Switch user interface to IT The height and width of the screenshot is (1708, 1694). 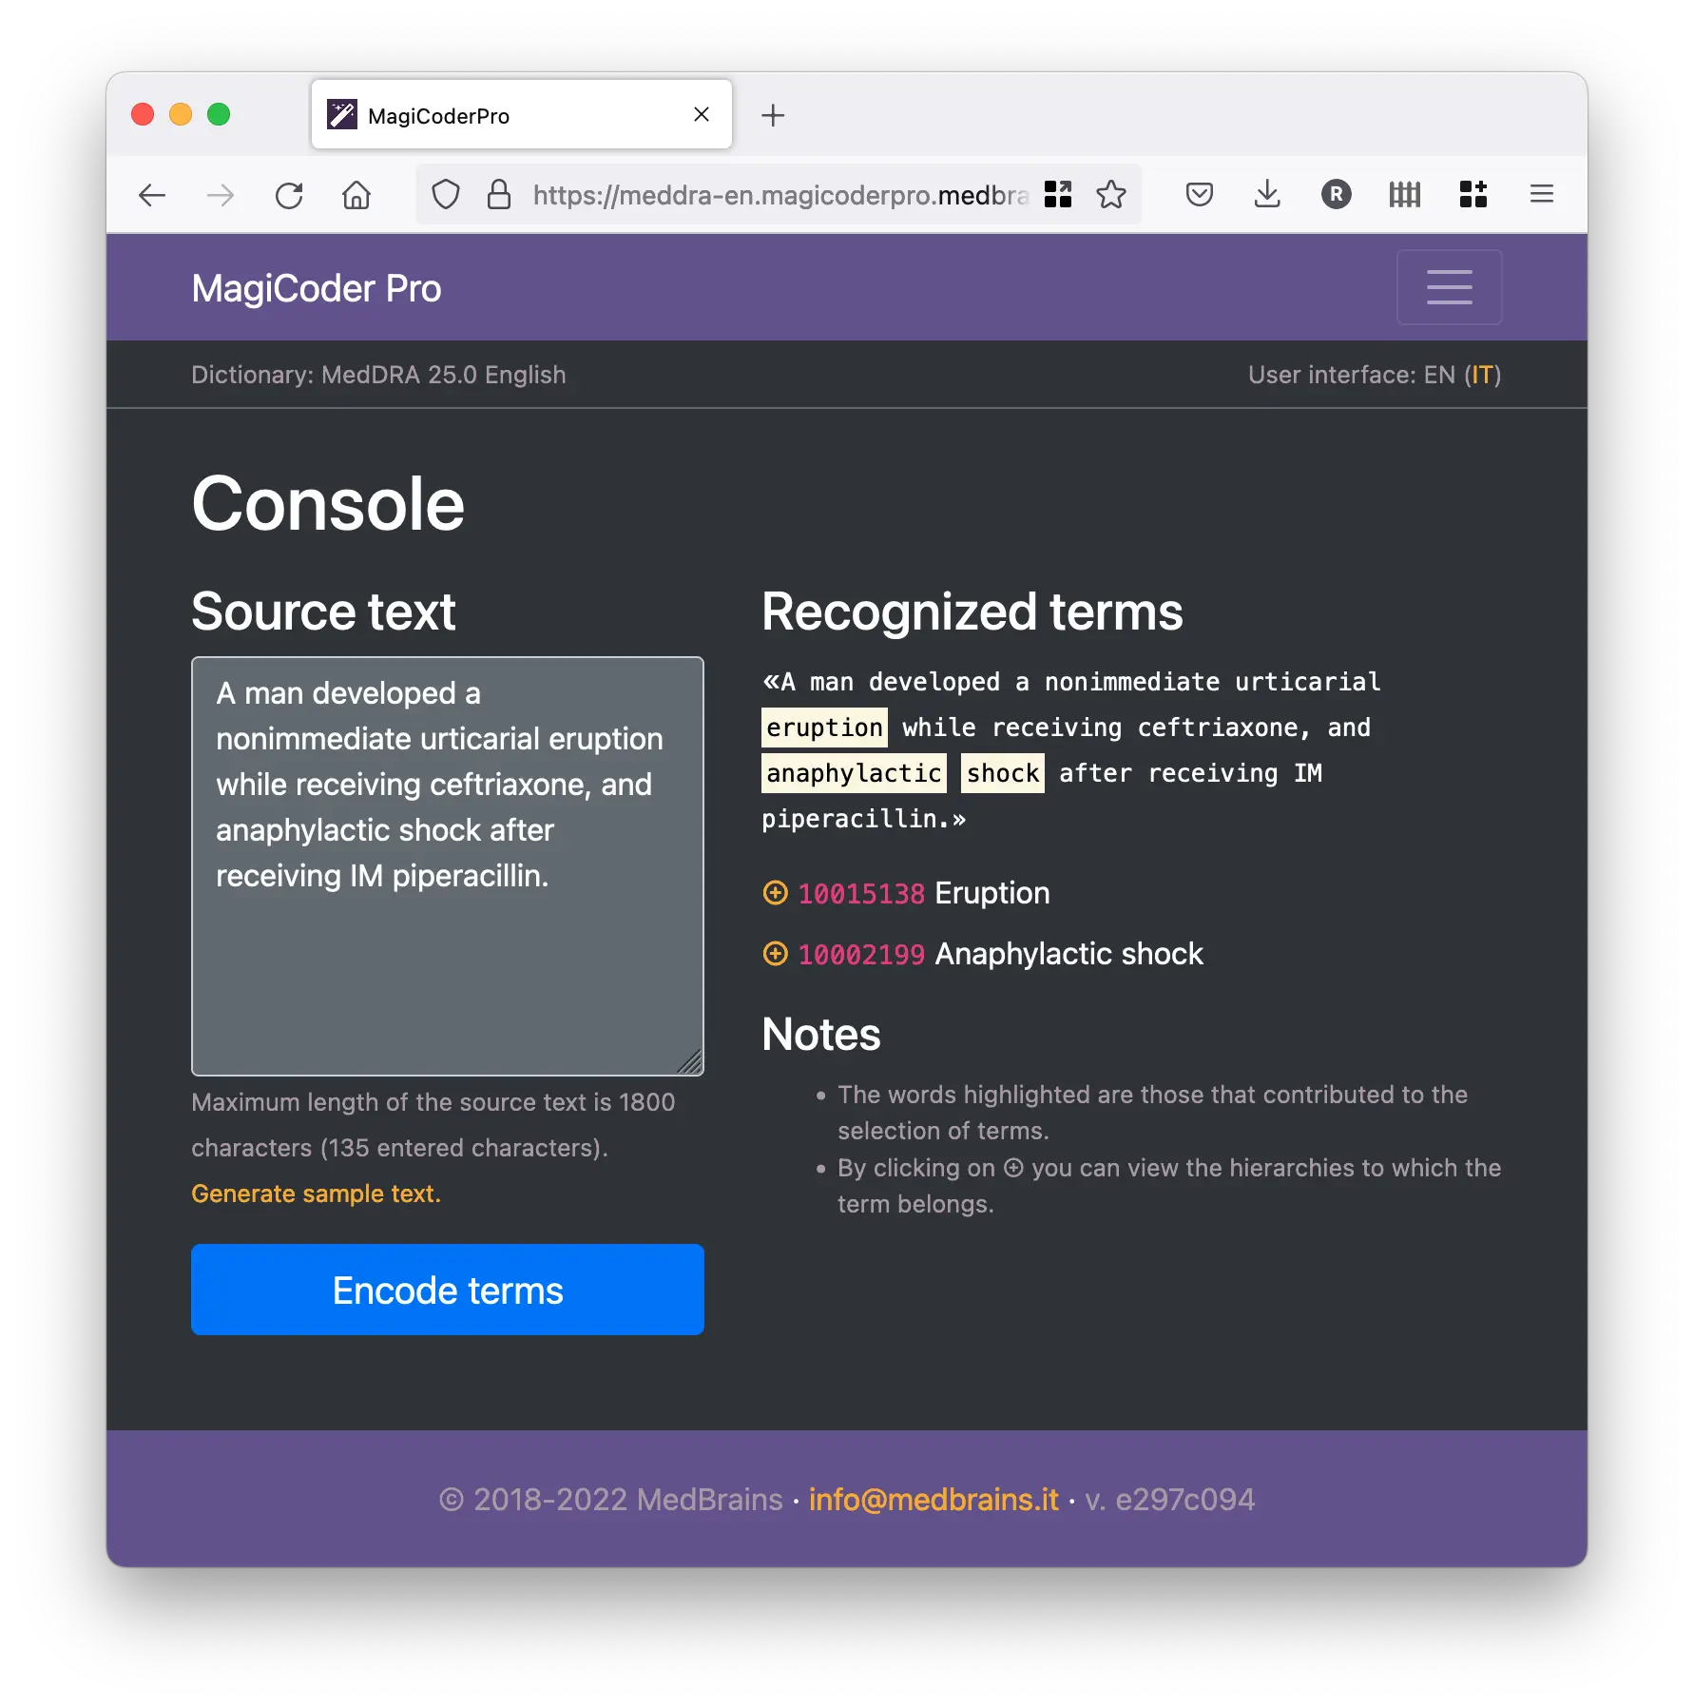(x=1481, y=375)
